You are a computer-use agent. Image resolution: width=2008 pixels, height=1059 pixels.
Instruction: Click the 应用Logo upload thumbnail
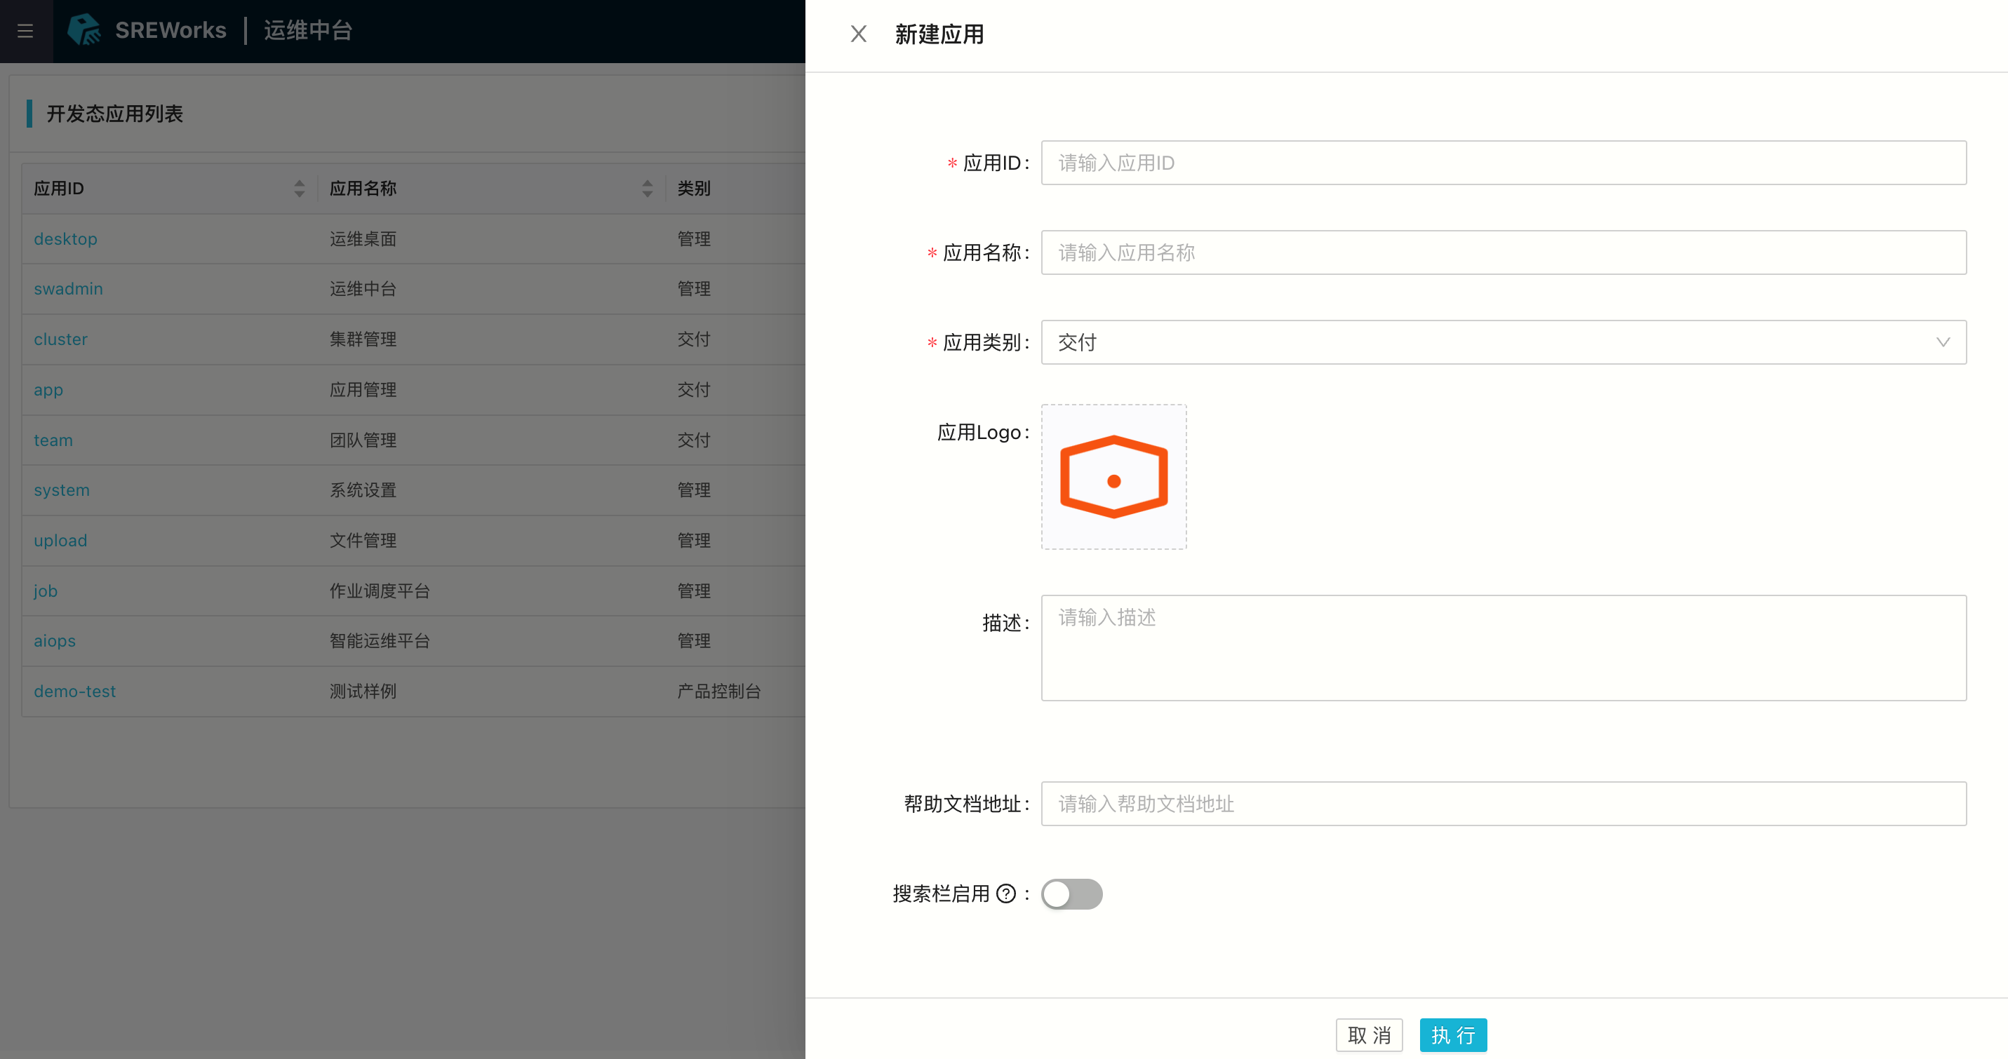1113,477
